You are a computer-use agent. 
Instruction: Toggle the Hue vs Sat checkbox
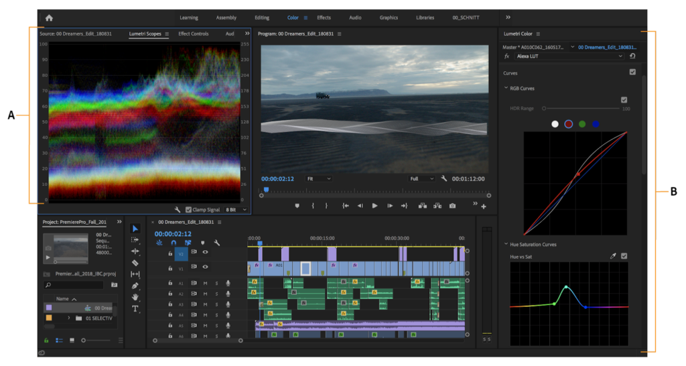coord(624,256)
